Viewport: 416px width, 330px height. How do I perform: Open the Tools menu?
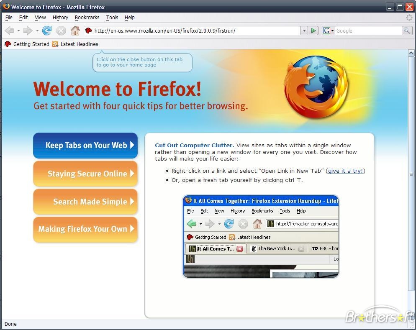click(112, 18)
